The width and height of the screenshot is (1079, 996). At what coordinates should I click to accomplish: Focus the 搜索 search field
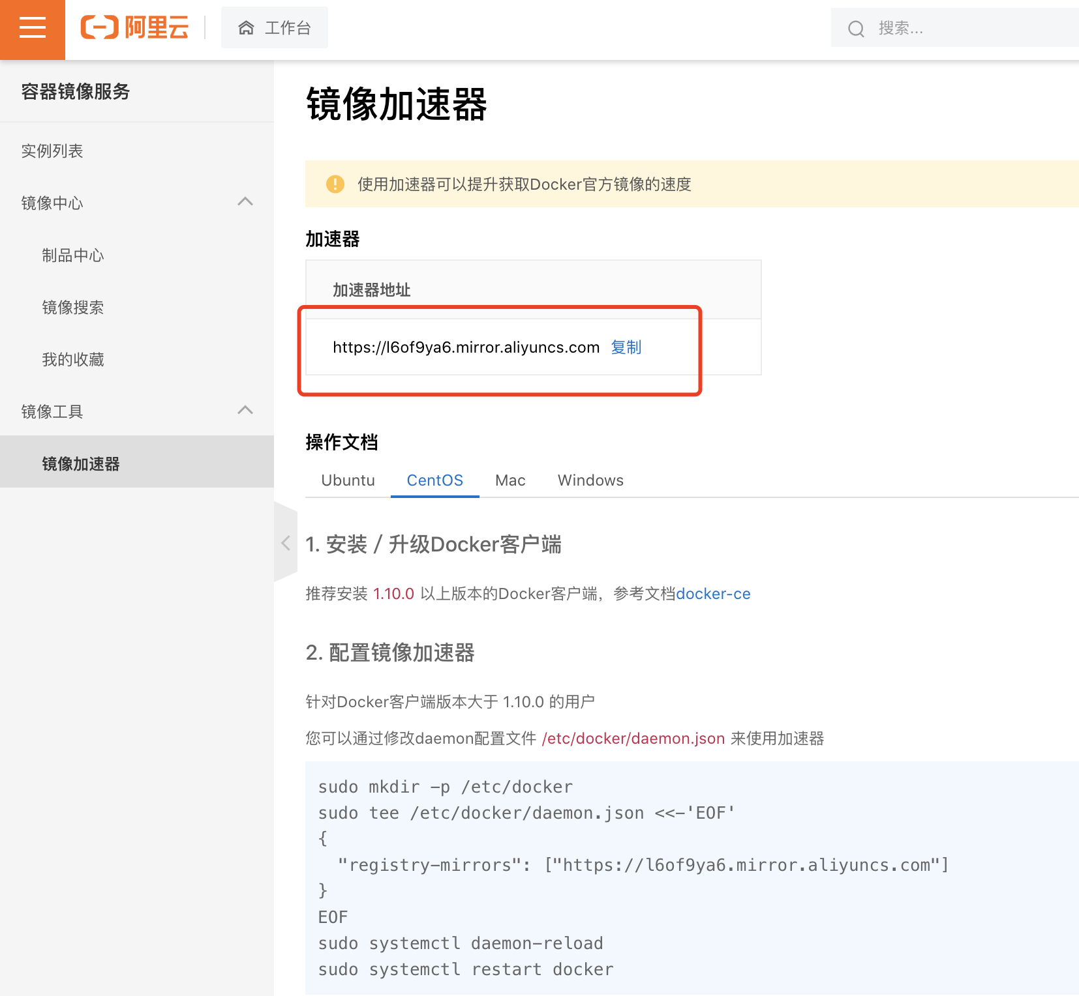pos(955,28)
